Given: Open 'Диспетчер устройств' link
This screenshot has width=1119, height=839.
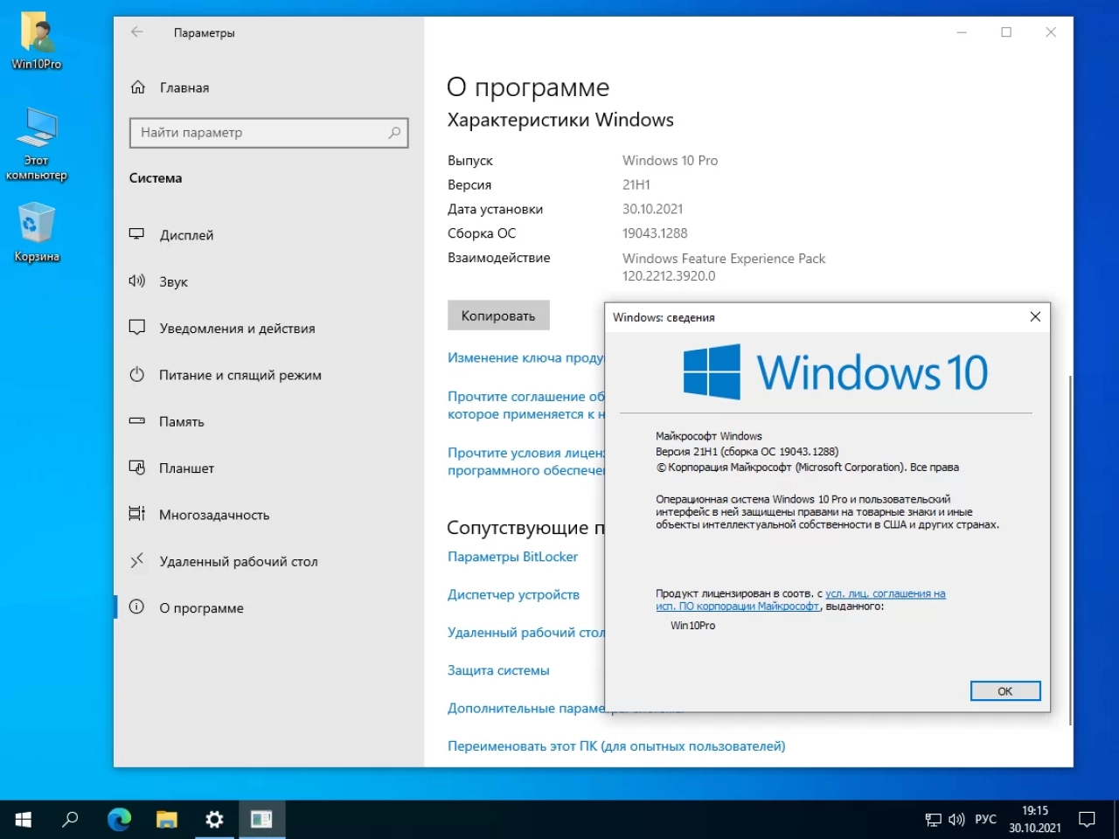Looking at the screenshot, I should 513,594.
